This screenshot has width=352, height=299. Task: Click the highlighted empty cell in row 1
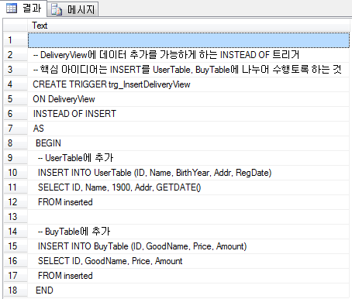188,40
